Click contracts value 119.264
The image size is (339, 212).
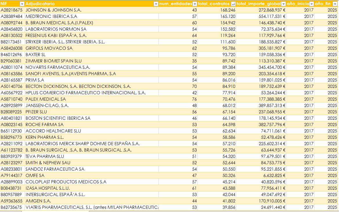coord(217,35)
